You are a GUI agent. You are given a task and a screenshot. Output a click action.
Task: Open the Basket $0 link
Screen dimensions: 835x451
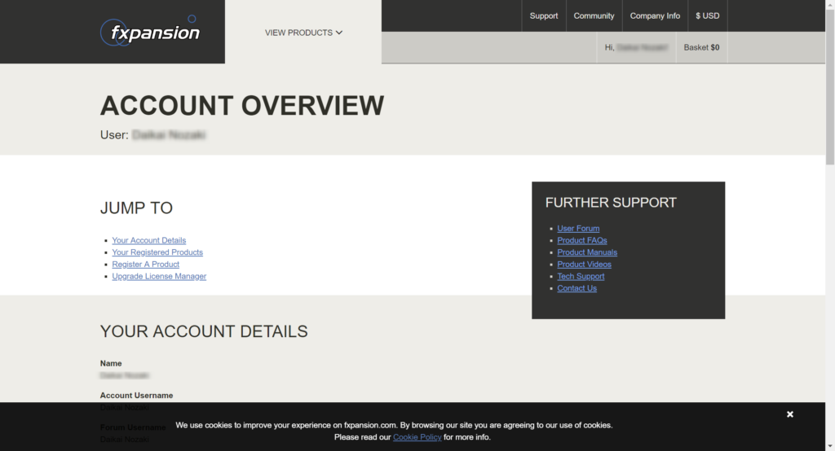pyautogui.click(x=701, y=47)
